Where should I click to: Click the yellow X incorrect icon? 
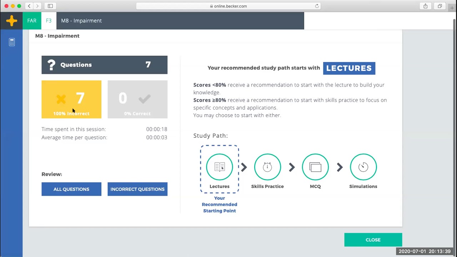tap(61, 99)
